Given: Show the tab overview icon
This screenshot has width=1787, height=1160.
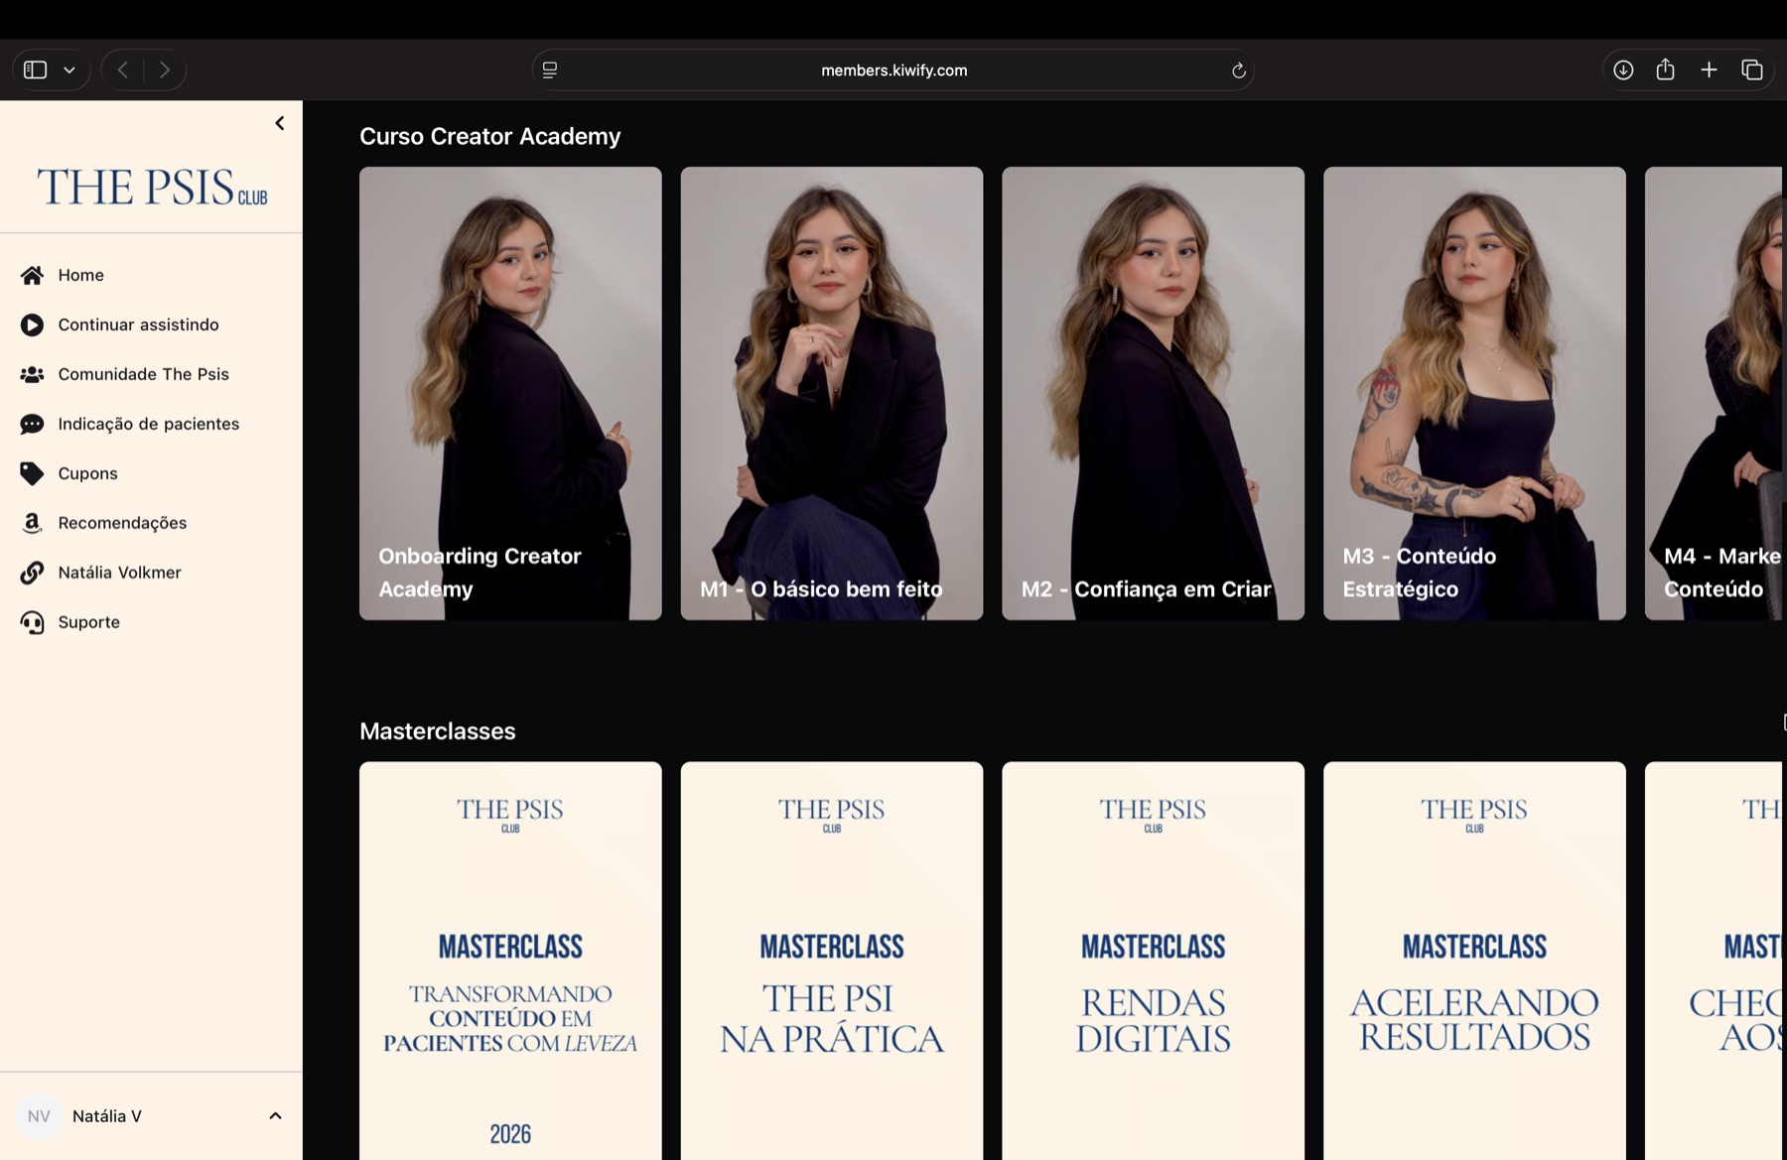Looking at the screenshot, I should point(1752,69).
